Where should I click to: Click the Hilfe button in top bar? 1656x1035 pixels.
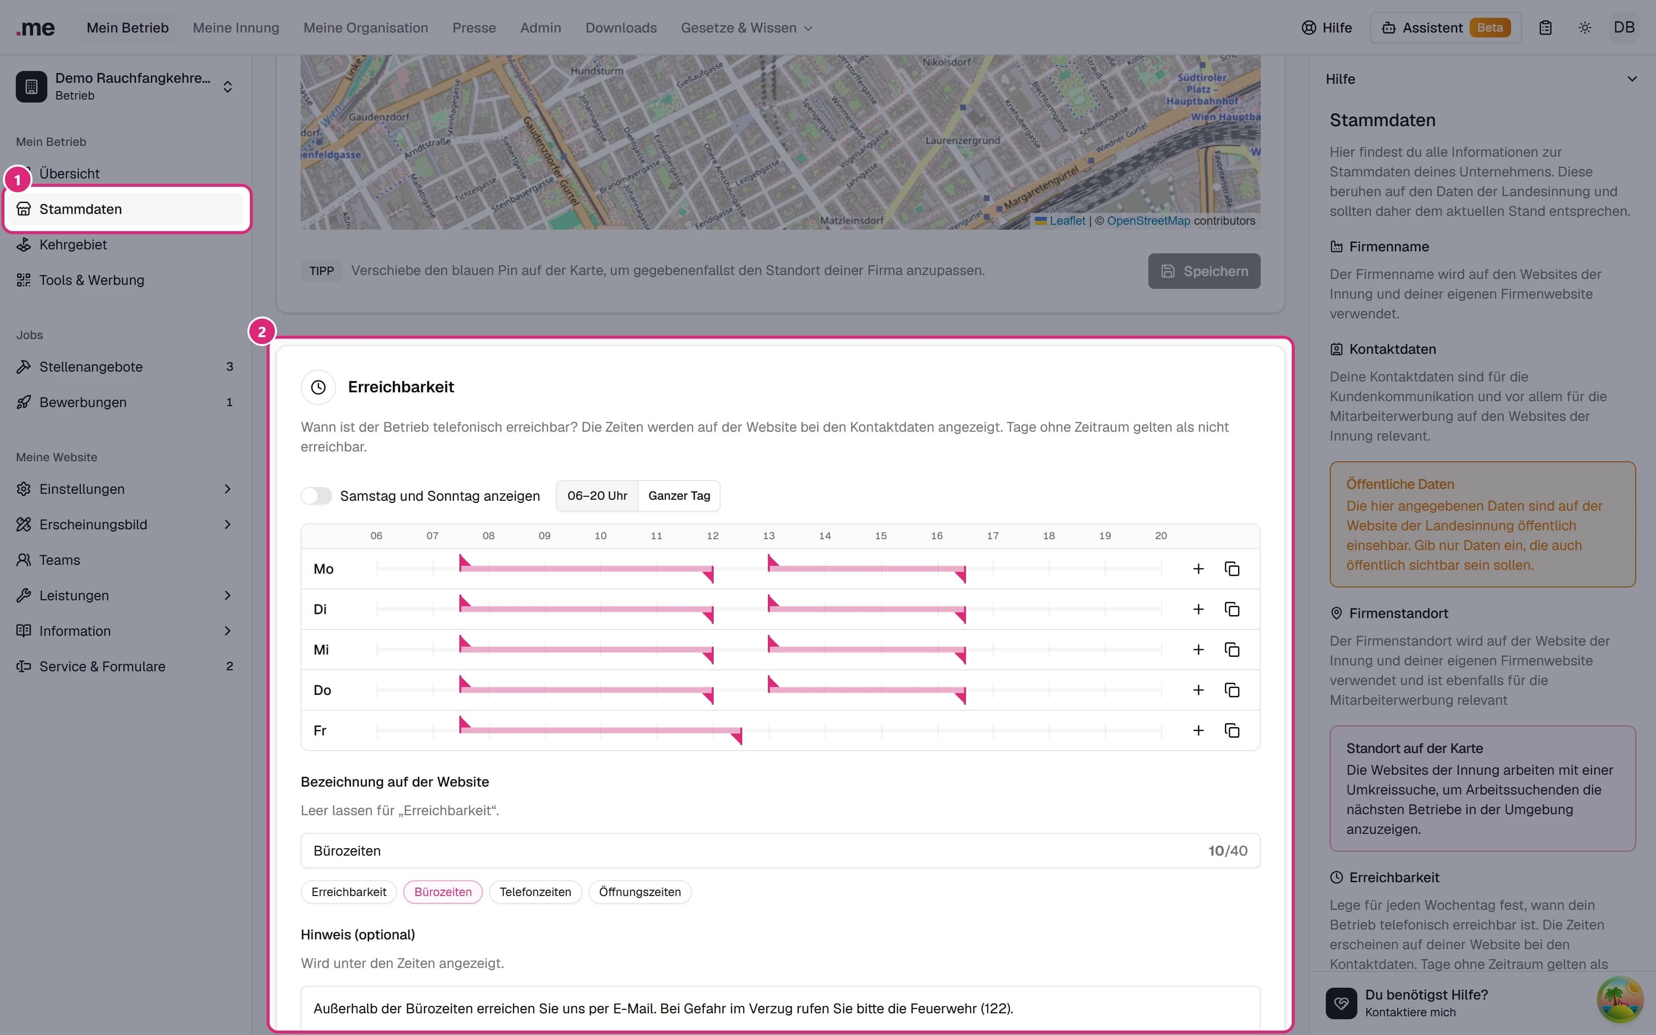click(1326, 28)
